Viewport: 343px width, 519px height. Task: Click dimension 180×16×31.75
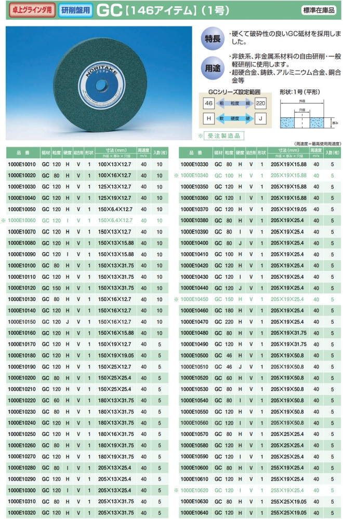[116, 434]
